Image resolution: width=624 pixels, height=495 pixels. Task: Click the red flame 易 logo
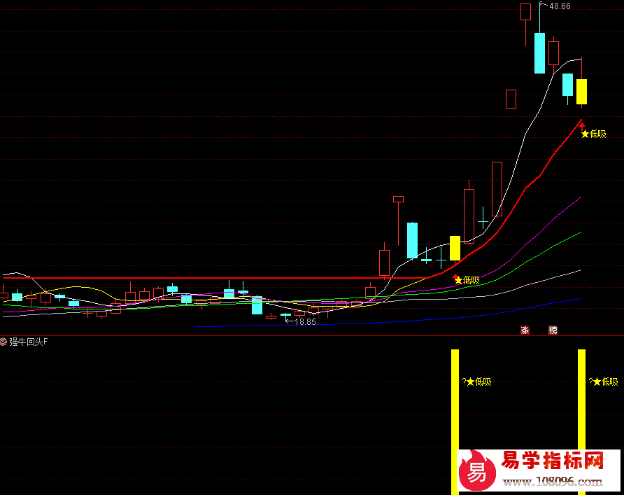(x=476, y=470)
